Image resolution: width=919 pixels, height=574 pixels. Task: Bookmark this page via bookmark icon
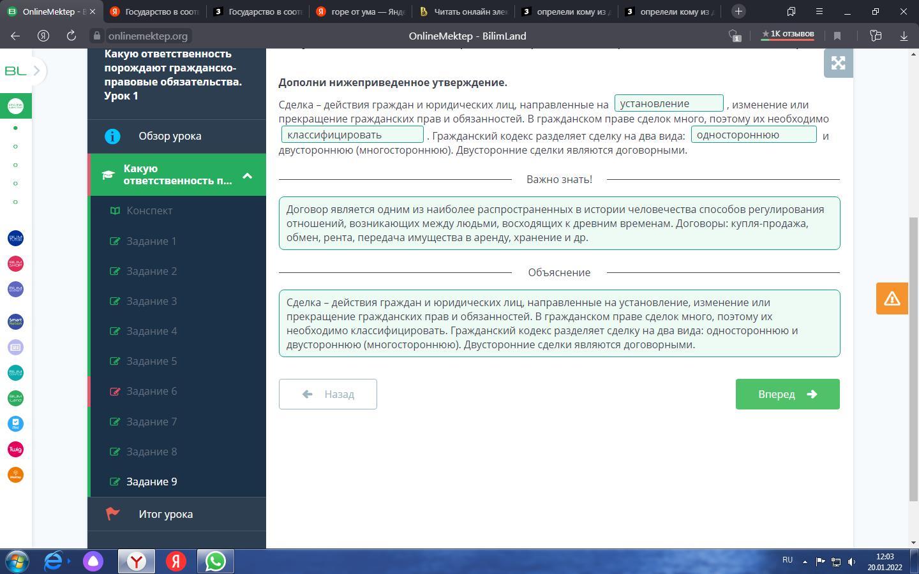[837, 36]
